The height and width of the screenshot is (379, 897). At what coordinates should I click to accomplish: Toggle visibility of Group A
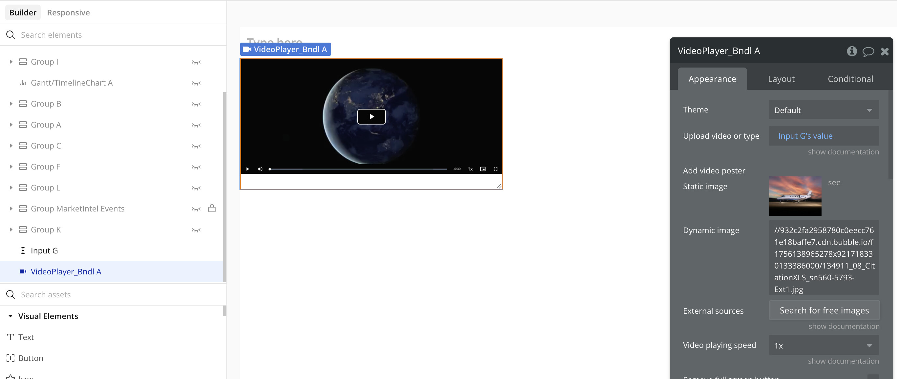196,125
